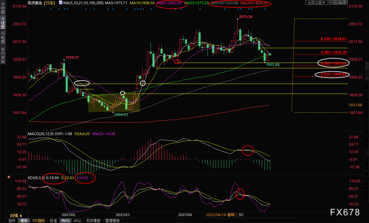Click the 1959.57 peak label

(x=72, y=57)
